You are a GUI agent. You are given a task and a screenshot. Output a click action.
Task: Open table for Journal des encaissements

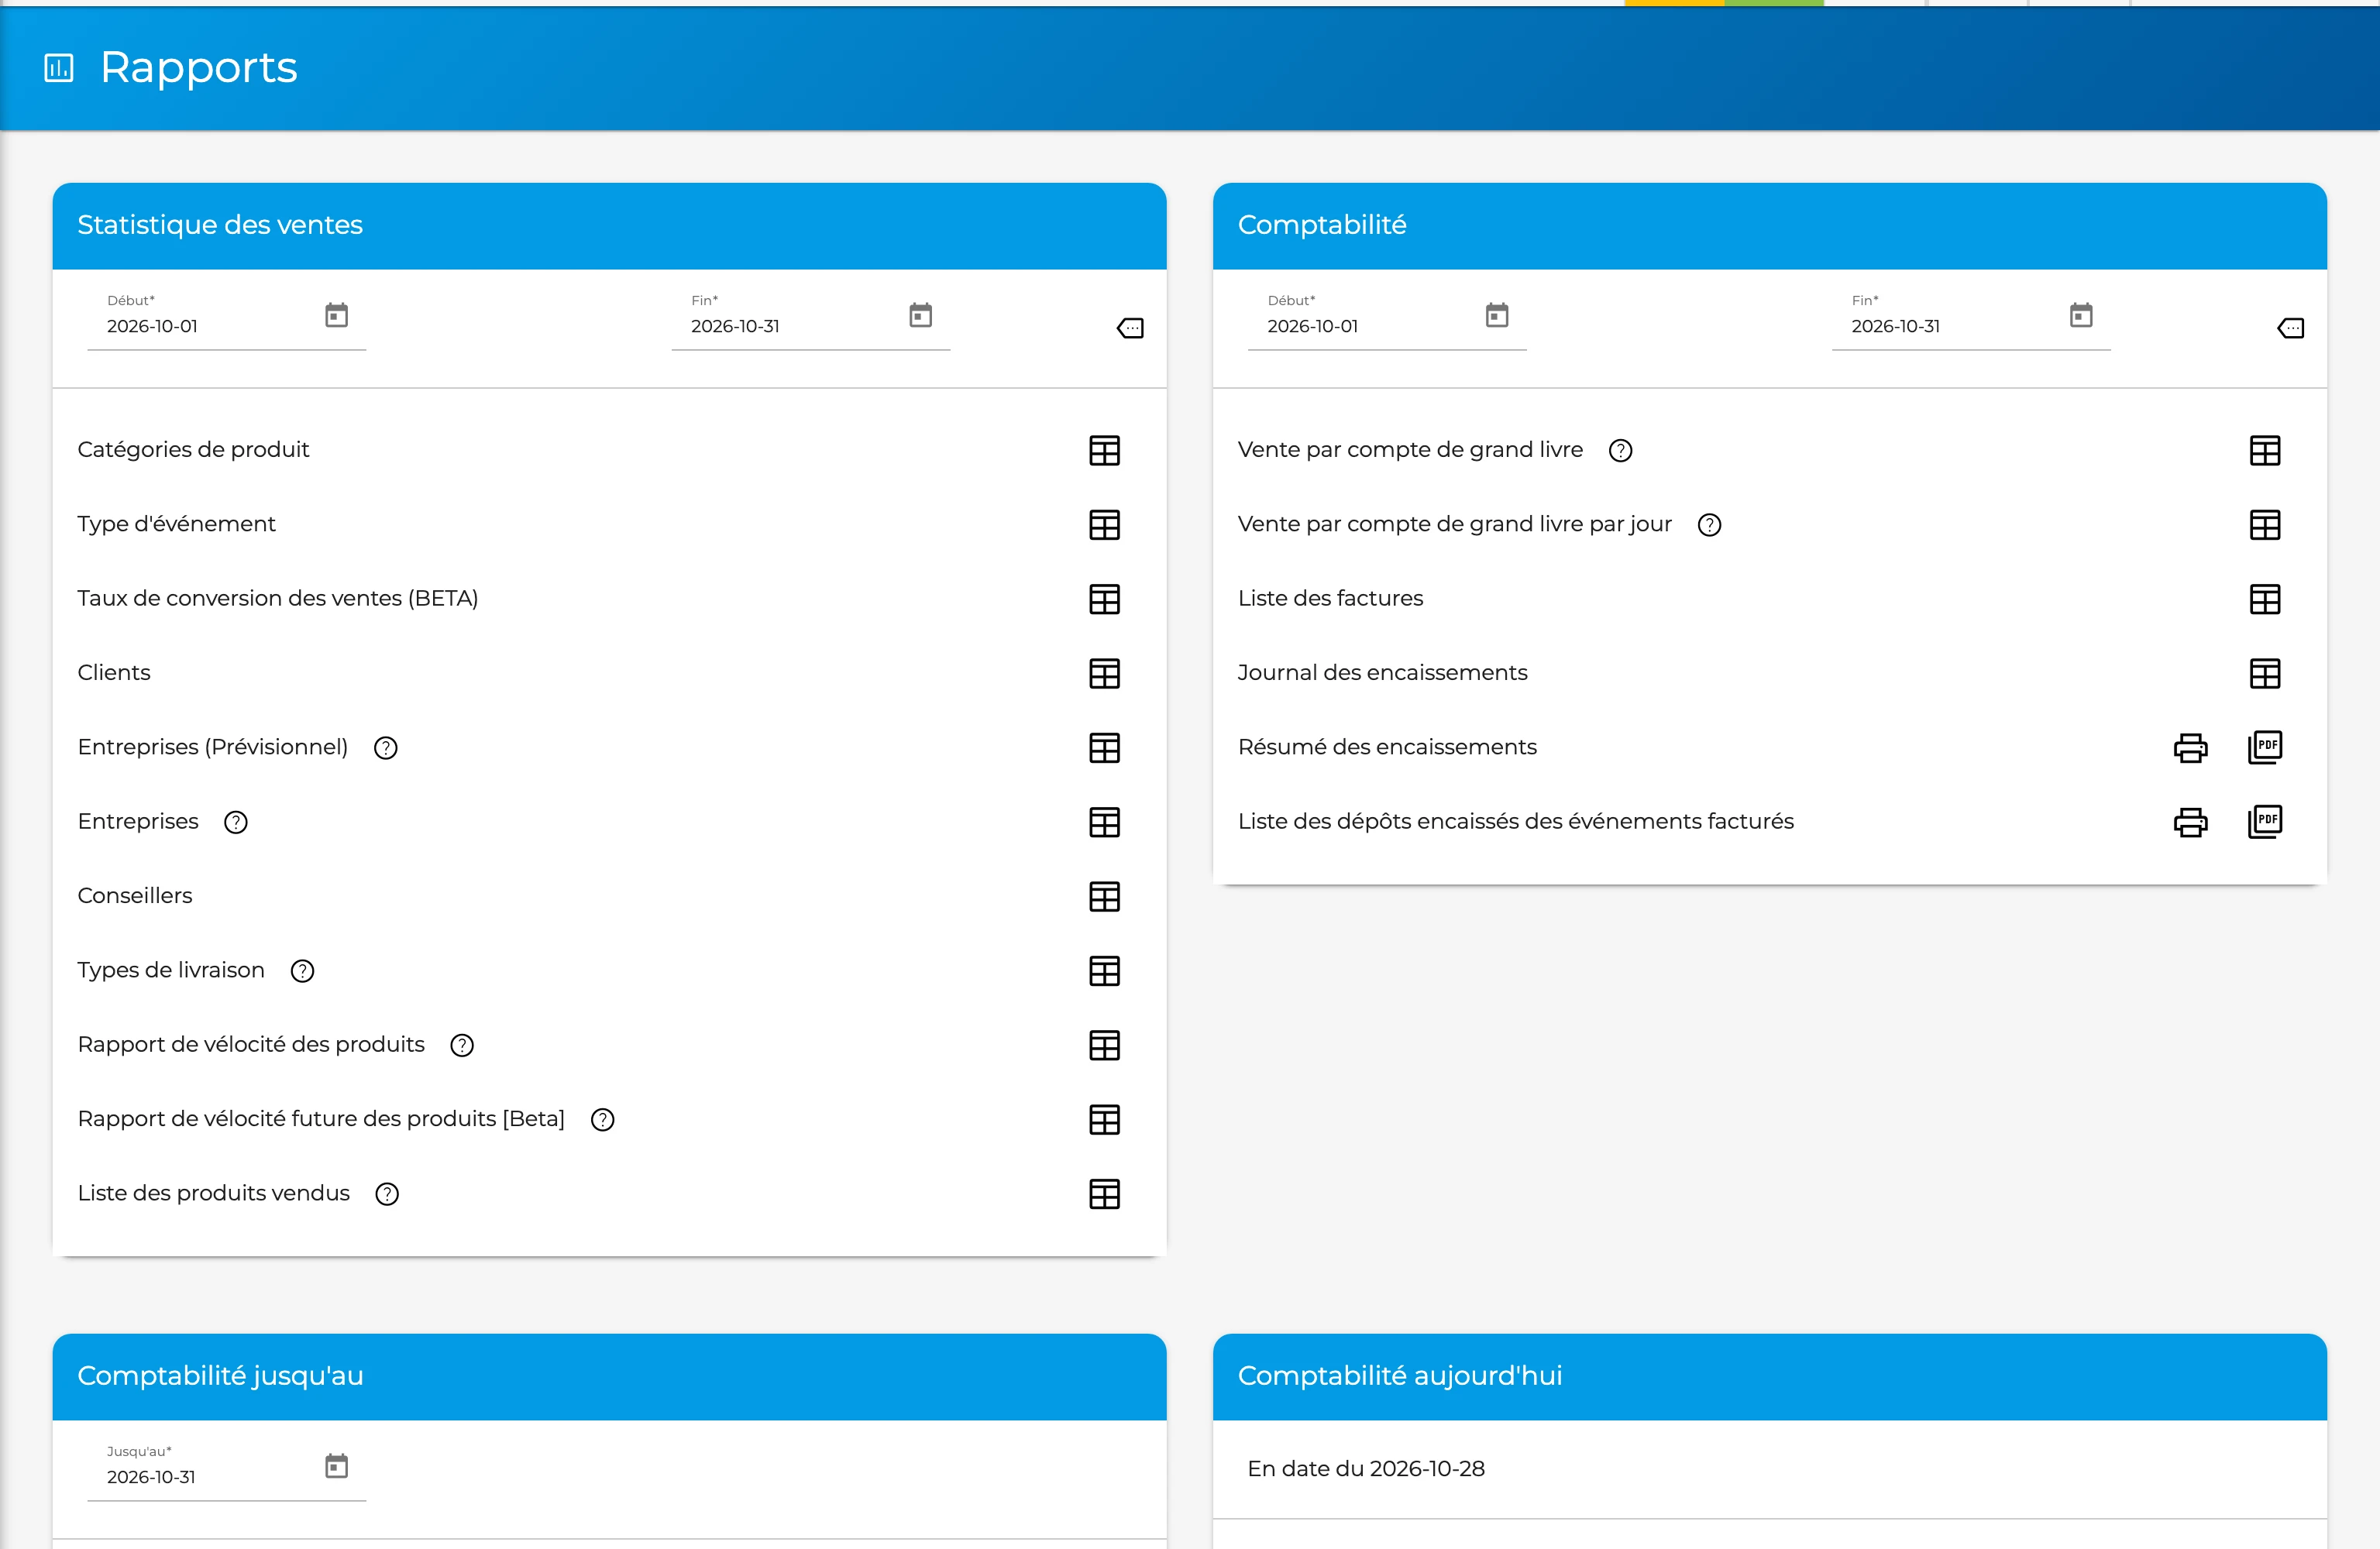coord(2265,673)
